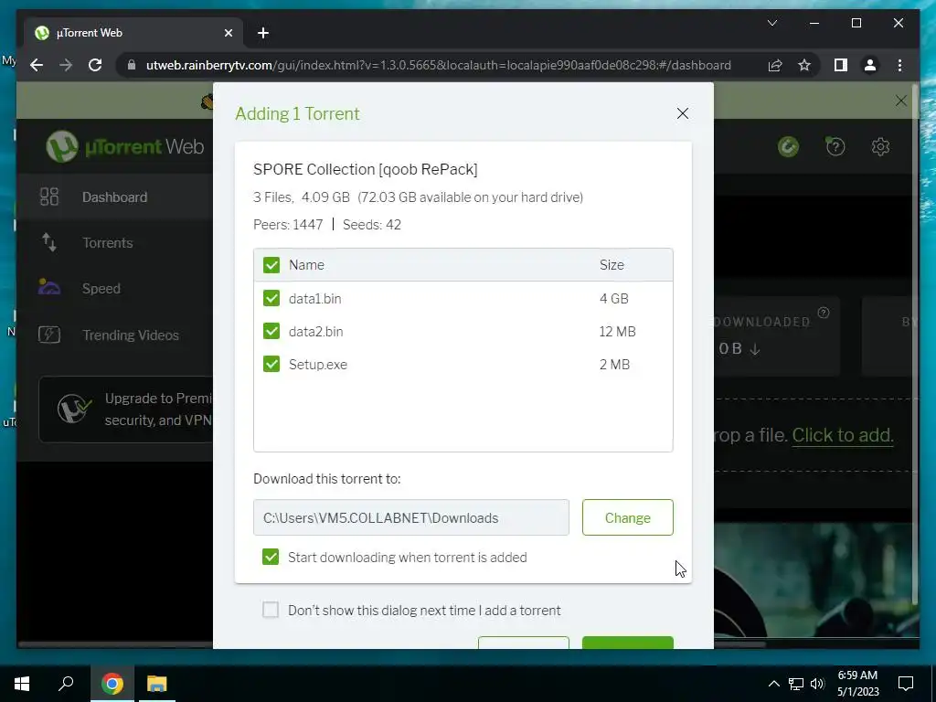Click the Downloaded info question icon
The width and height of the screenshot is (936, 702).
(x=824, y=313)
